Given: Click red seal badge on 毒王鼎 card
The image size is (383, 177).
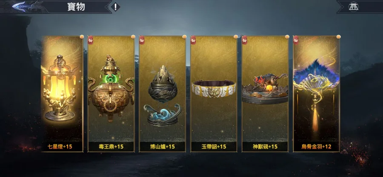Looking at the screenshot, I should pyautogui.click(x=91, y=40).
